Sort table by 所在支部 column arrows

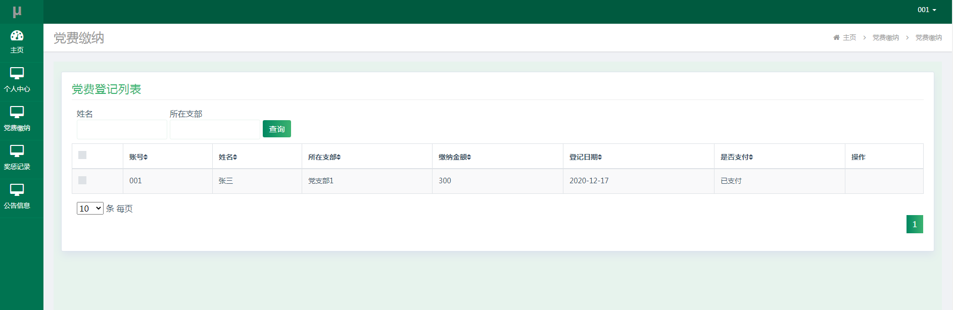339,157
